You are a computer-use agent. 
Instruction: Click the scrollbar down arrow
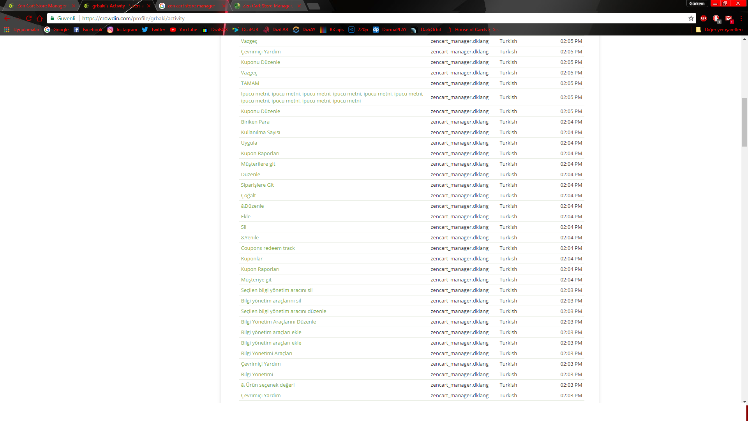click(744, 402)
